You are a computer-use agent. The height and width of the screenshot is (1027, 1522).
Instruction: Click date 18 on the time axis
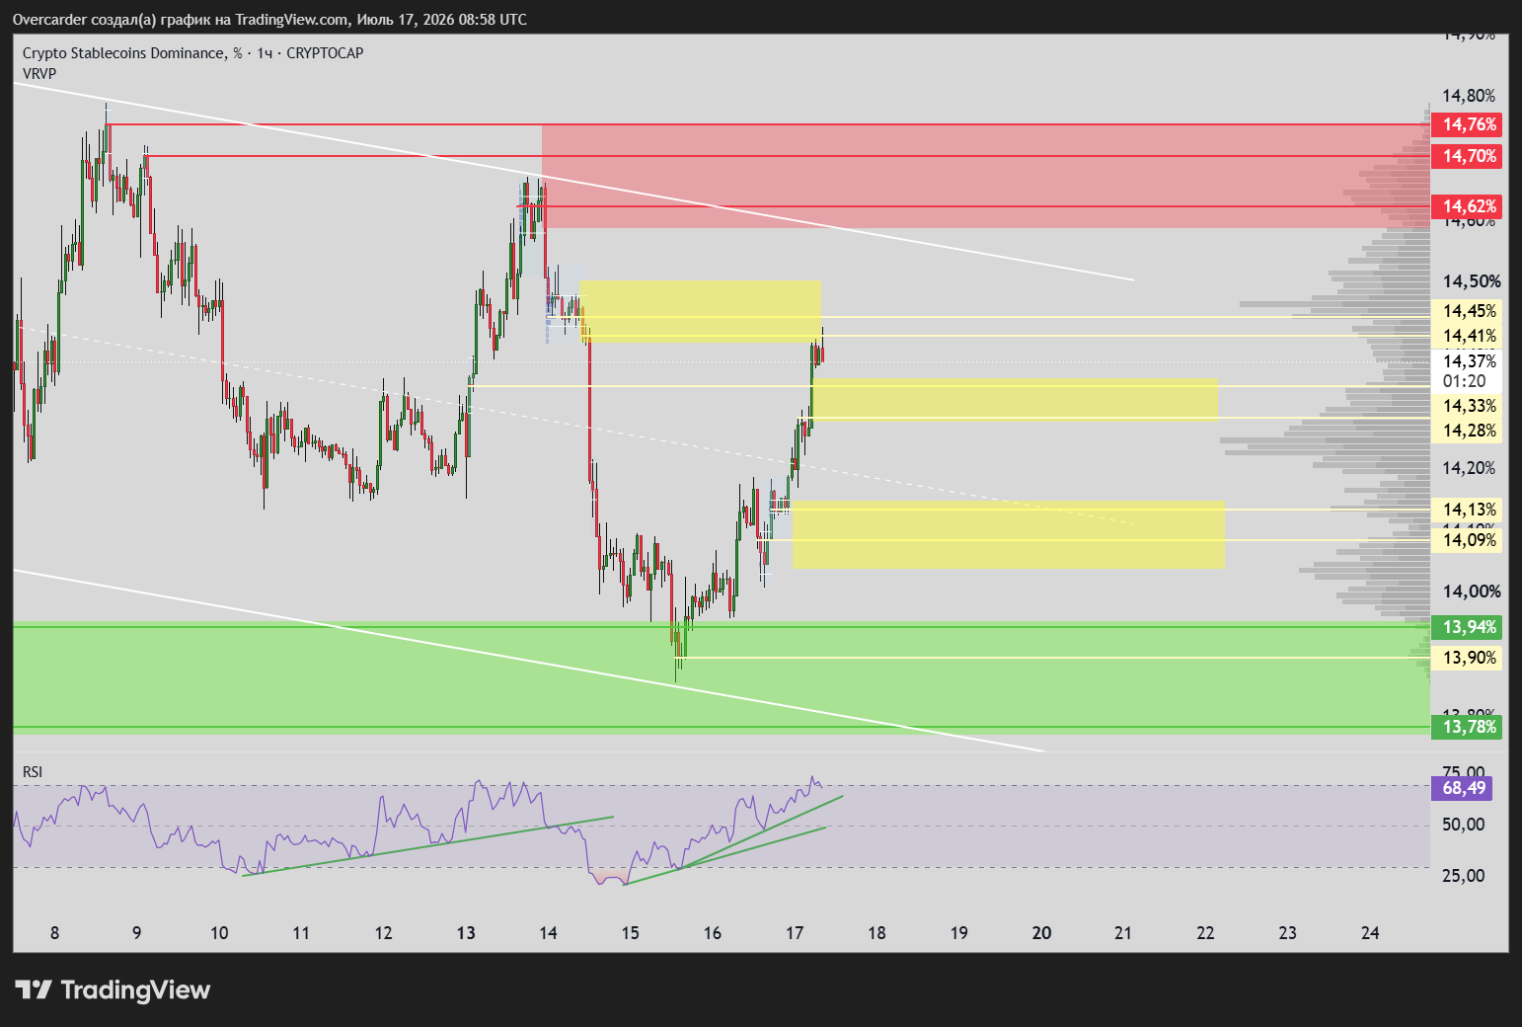coord(876,933)
